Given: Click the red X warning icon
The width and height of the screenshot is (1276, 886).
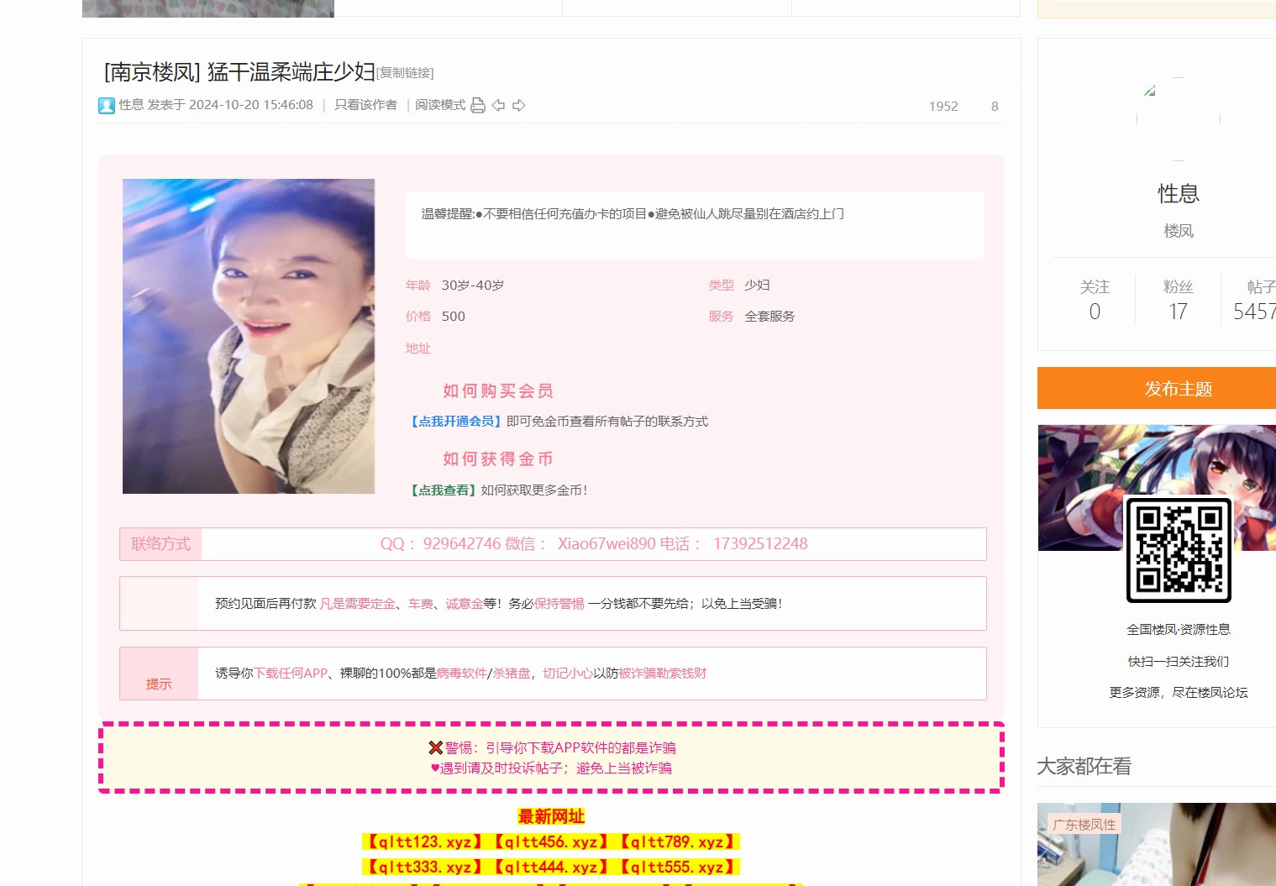Looking at the screenshot, I should point(435,747).
